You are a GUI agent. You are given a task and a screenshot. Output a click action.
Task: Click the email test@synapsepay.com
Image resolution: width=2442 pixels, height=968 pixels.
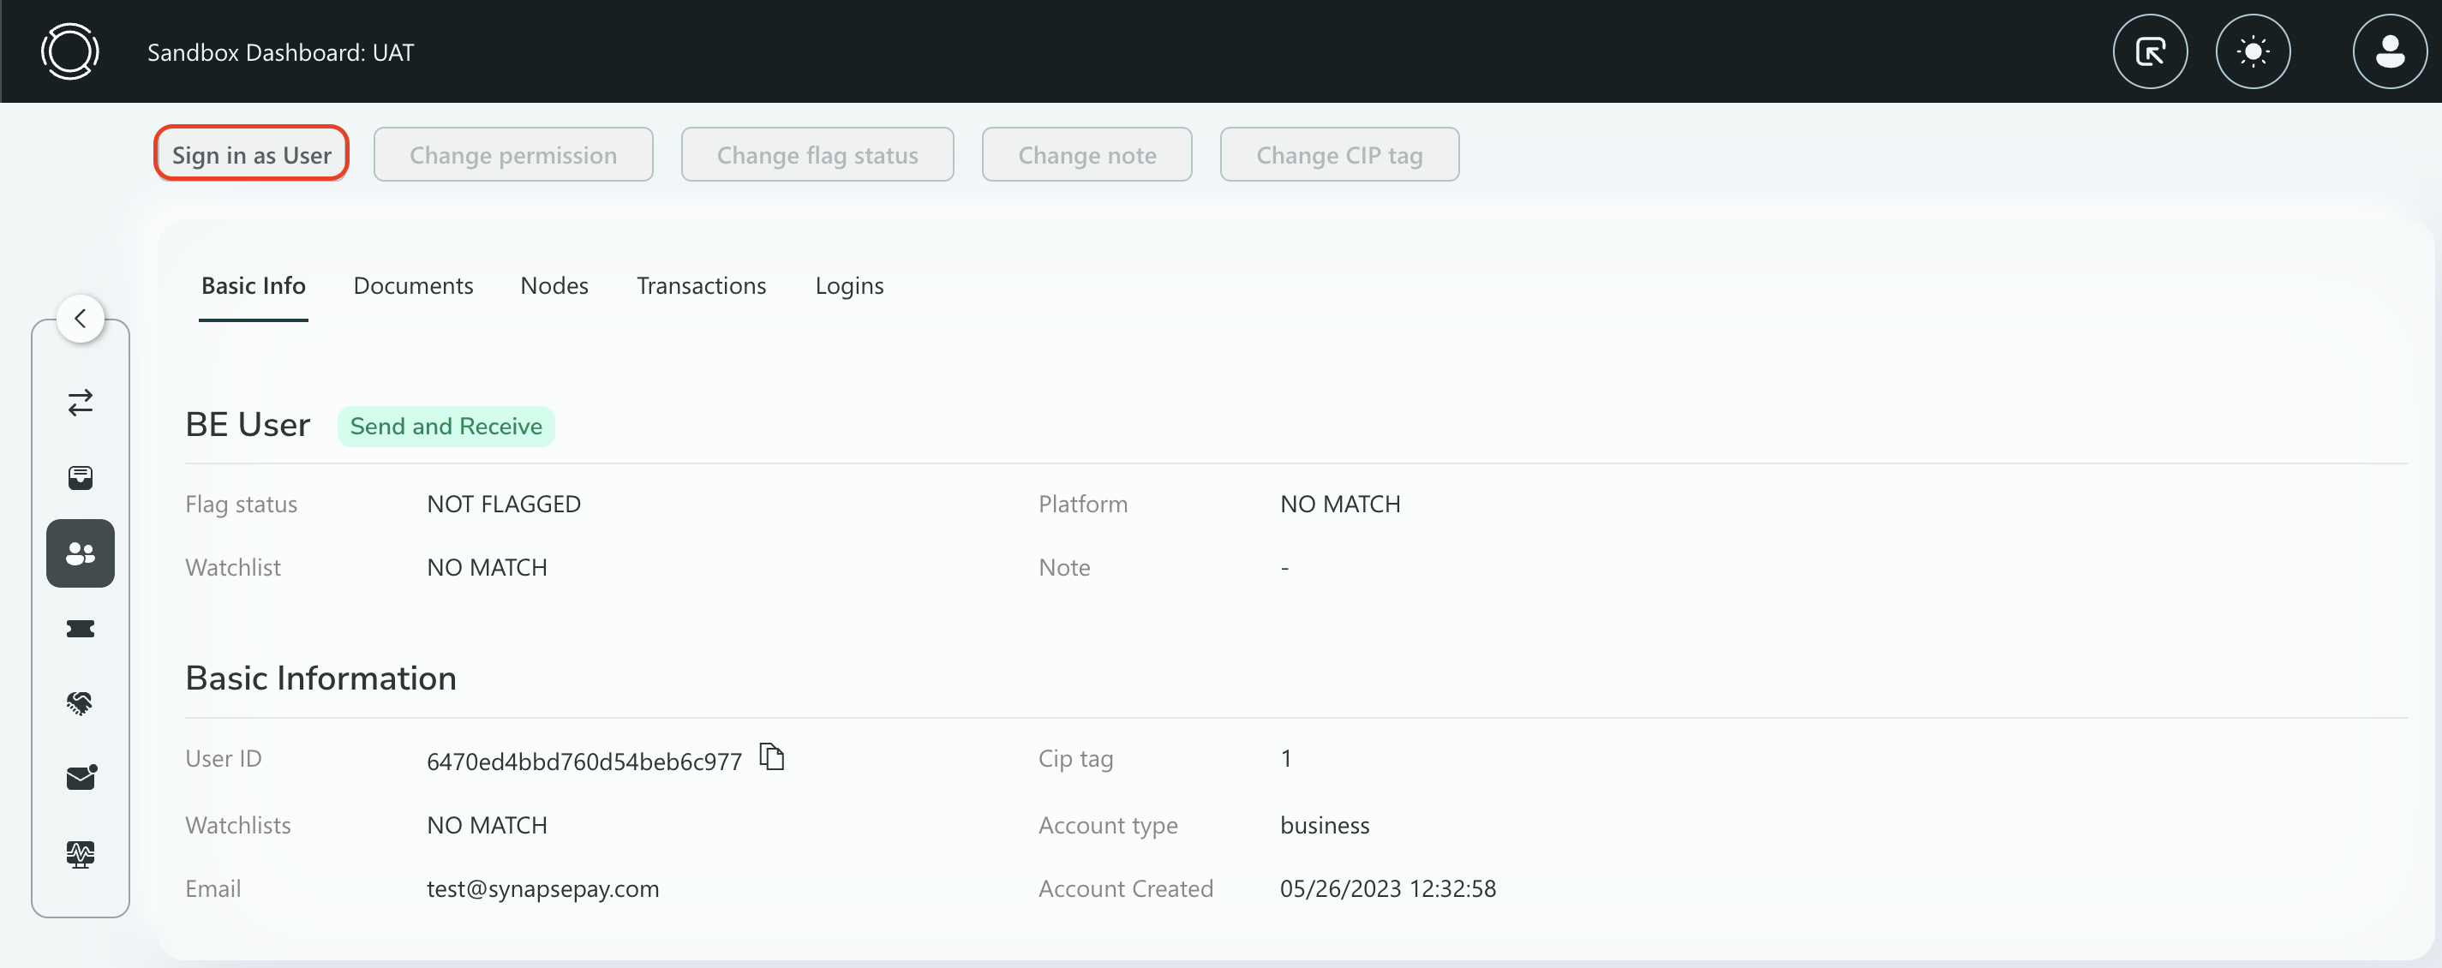point(542,888)
